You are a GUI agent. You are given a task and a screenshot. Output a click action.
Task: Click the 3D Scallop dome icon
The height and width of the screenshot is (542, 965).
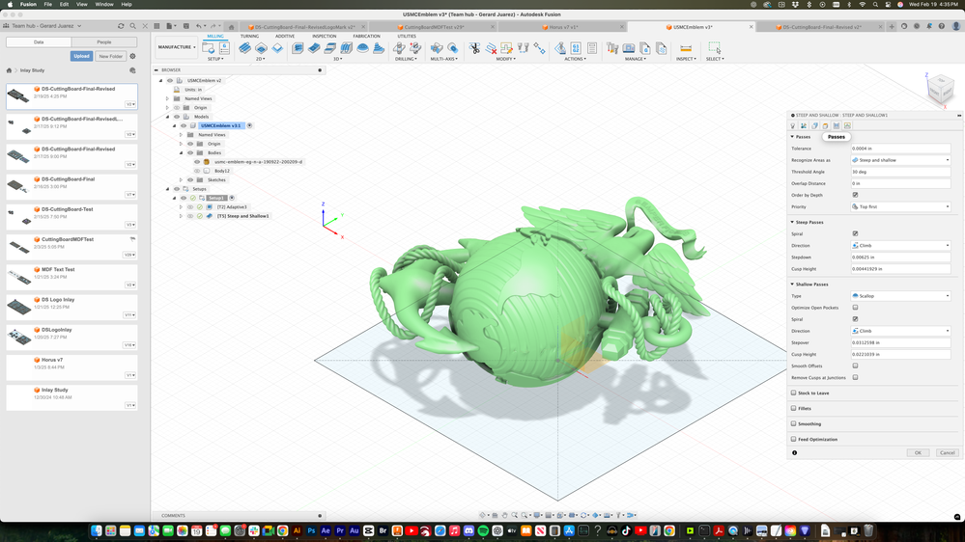[362, 48]
